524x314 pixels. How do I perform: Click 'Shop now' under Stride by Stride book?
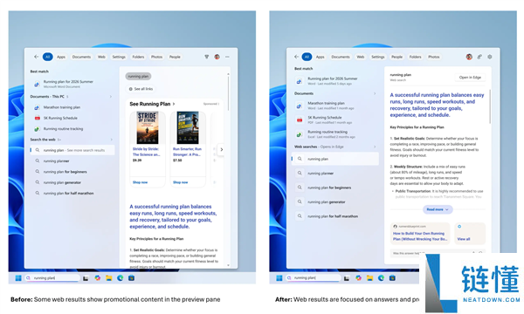pyautogui.click(x=140, y=182)
